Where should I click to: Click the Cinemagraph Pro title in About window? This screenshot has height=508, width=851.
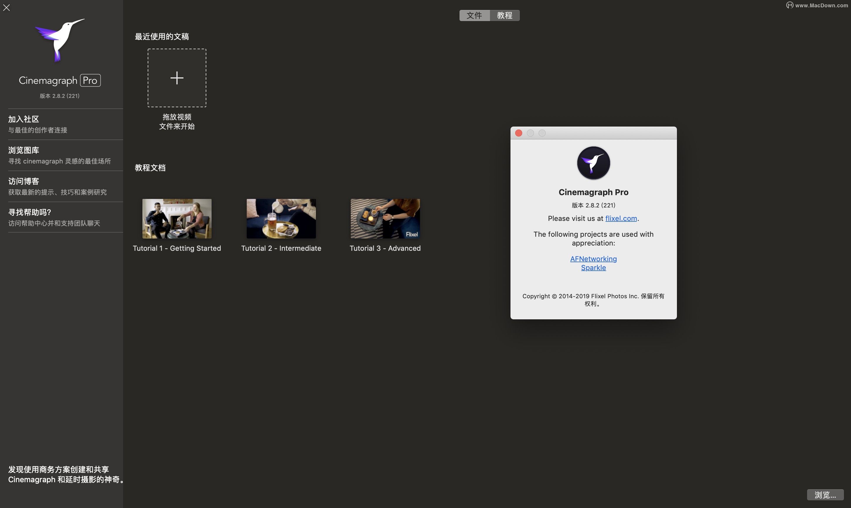tap(593, 192)
